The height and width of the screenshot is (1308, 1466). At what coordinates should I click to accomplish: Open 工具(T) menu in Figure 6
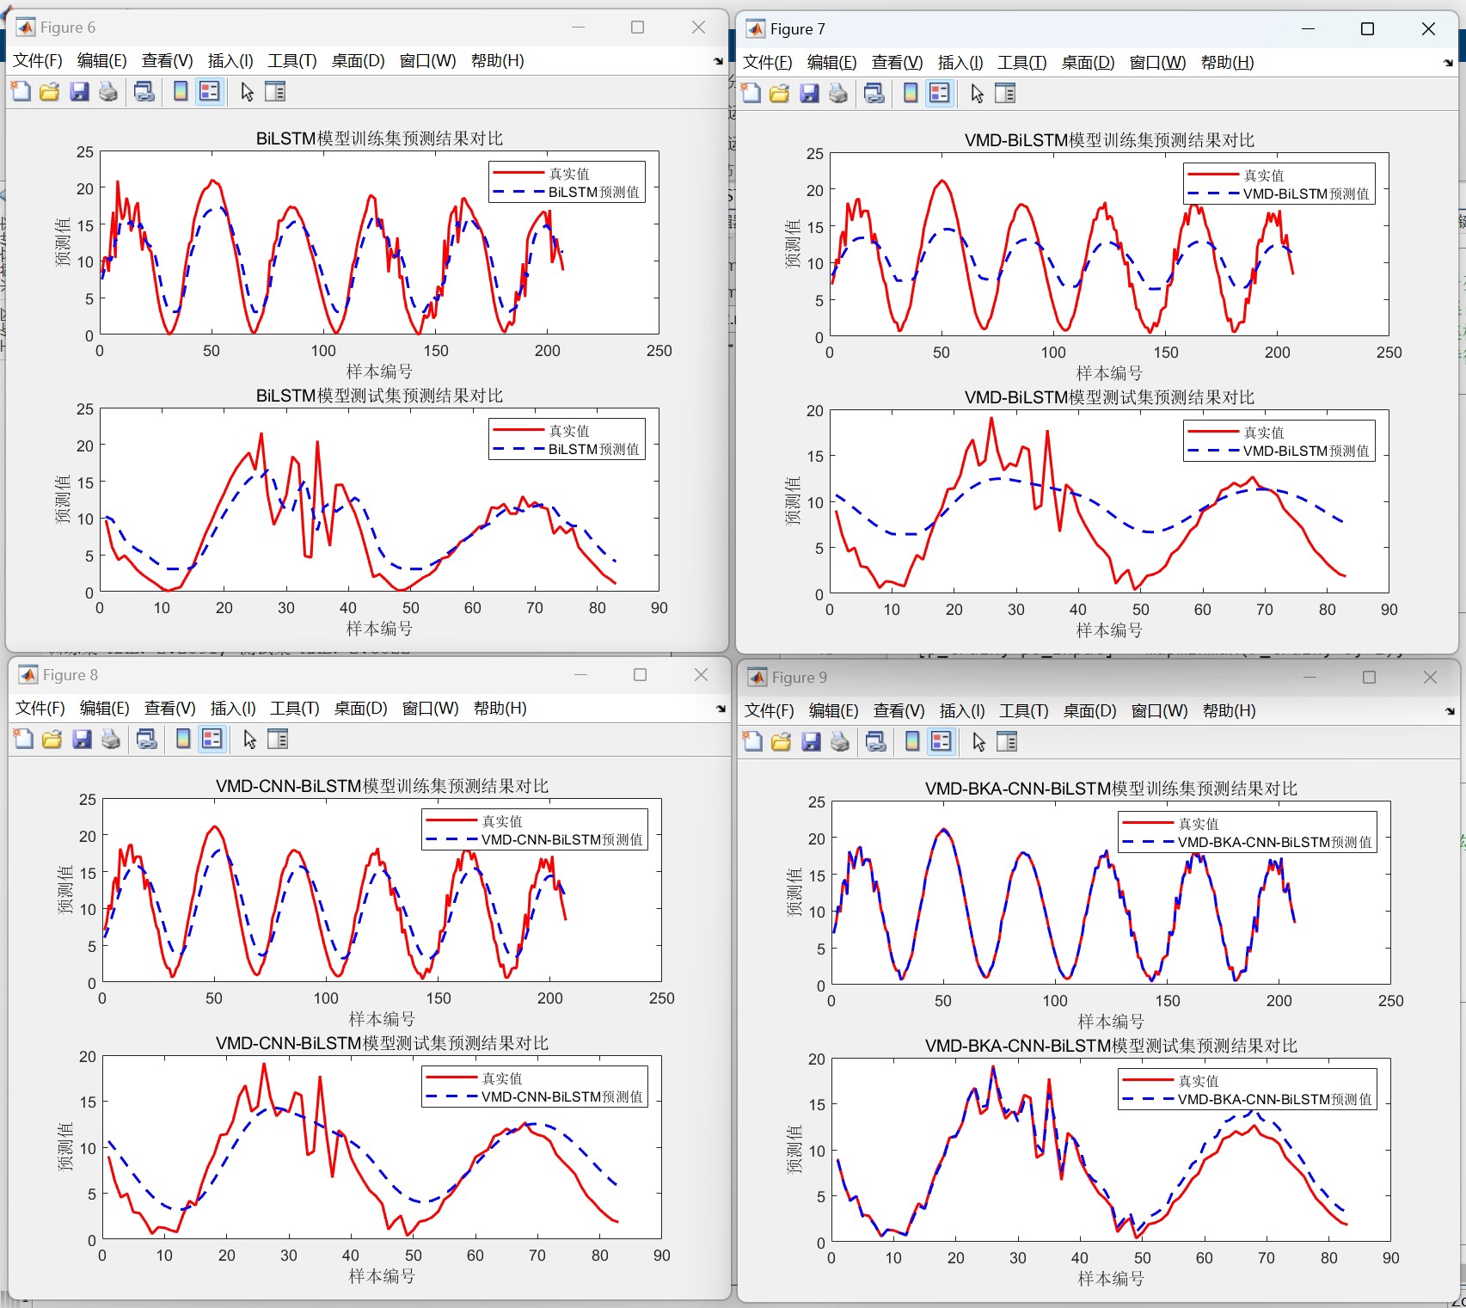click(292, 60)
